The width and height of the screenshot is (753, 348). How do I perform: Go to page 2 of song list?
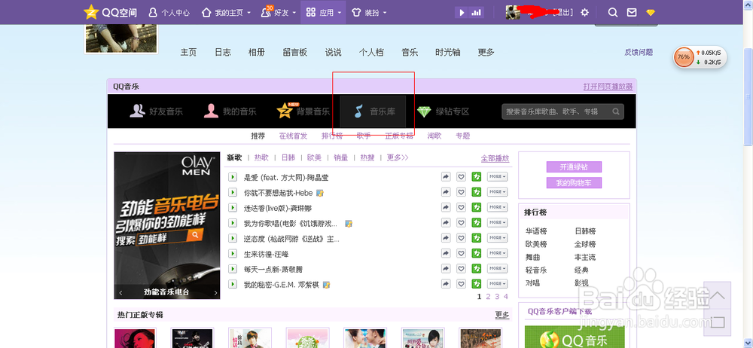[488, 296]
